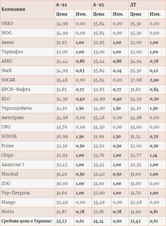Screen dimensions: 166x226
Task: Select the Укргаздобыча row label
Action: [16, 108]
